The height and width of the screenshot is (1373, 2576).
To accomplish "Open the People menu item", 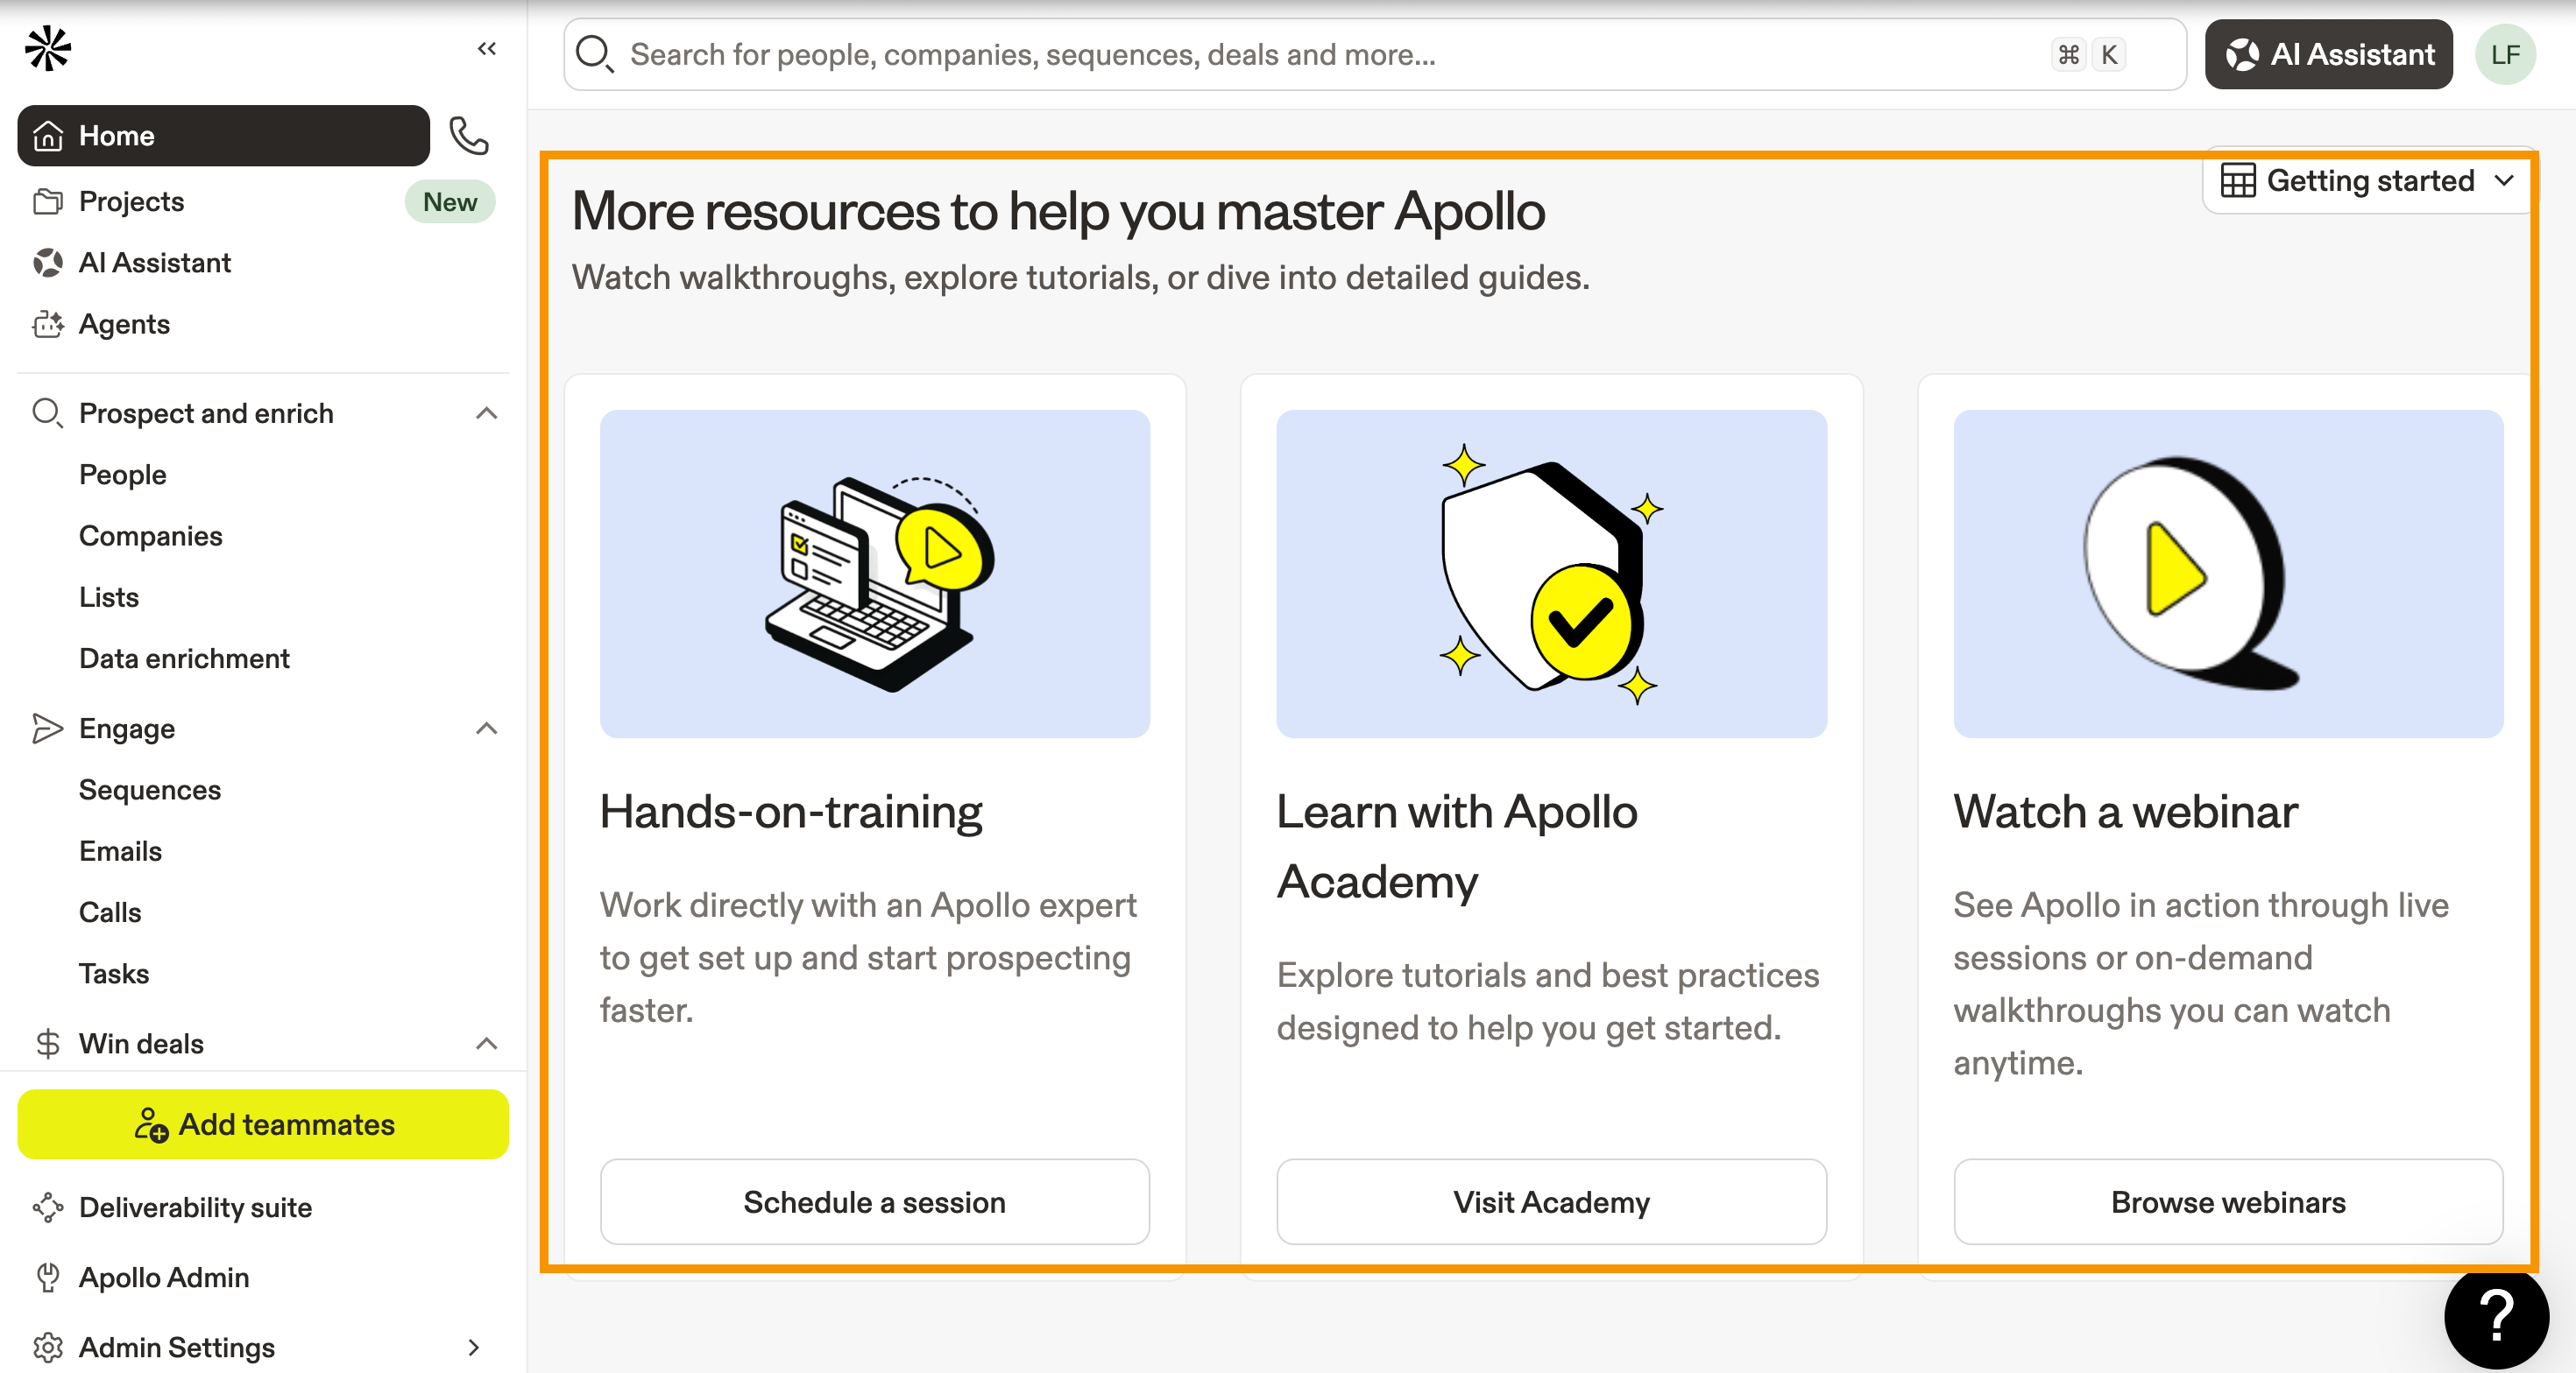I will (122, 475).
